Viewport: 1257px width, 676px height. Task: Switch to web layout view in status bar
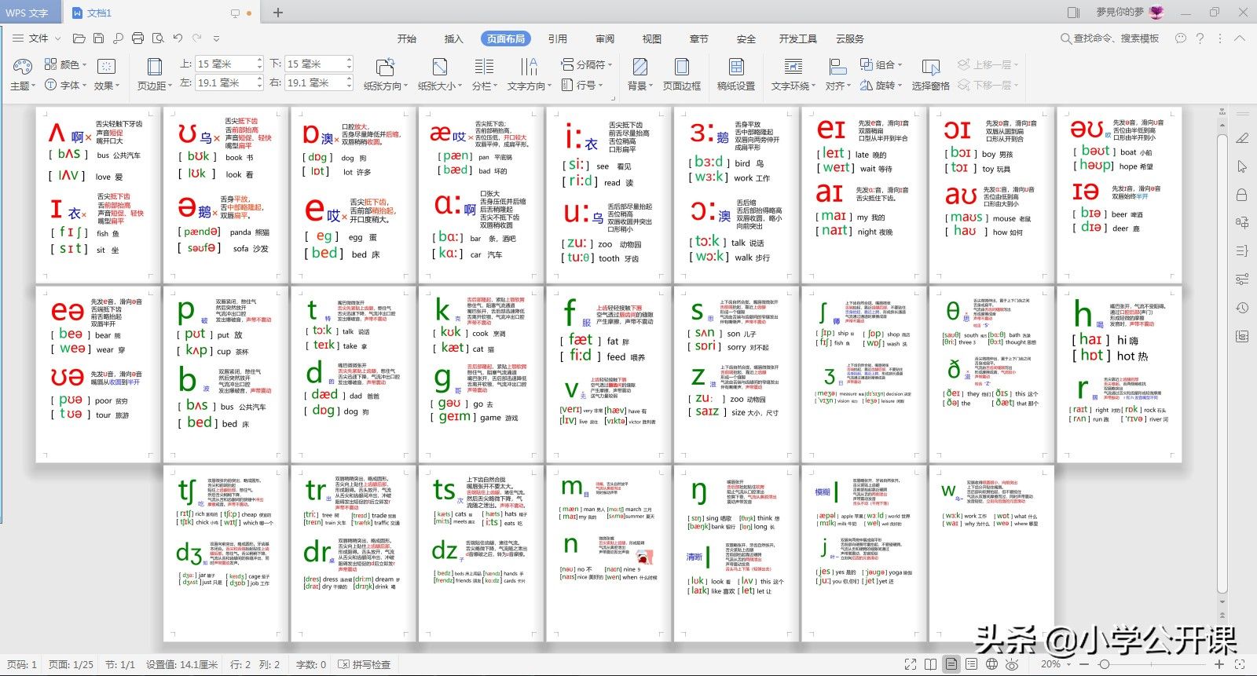coord(991,664)
